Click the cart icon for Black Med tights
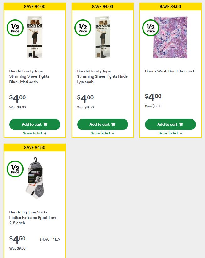205x258 pixels. (x=45, y=124)
